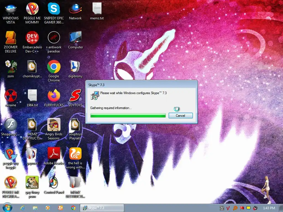Select the digibrony icon

(x=75, y=69)
